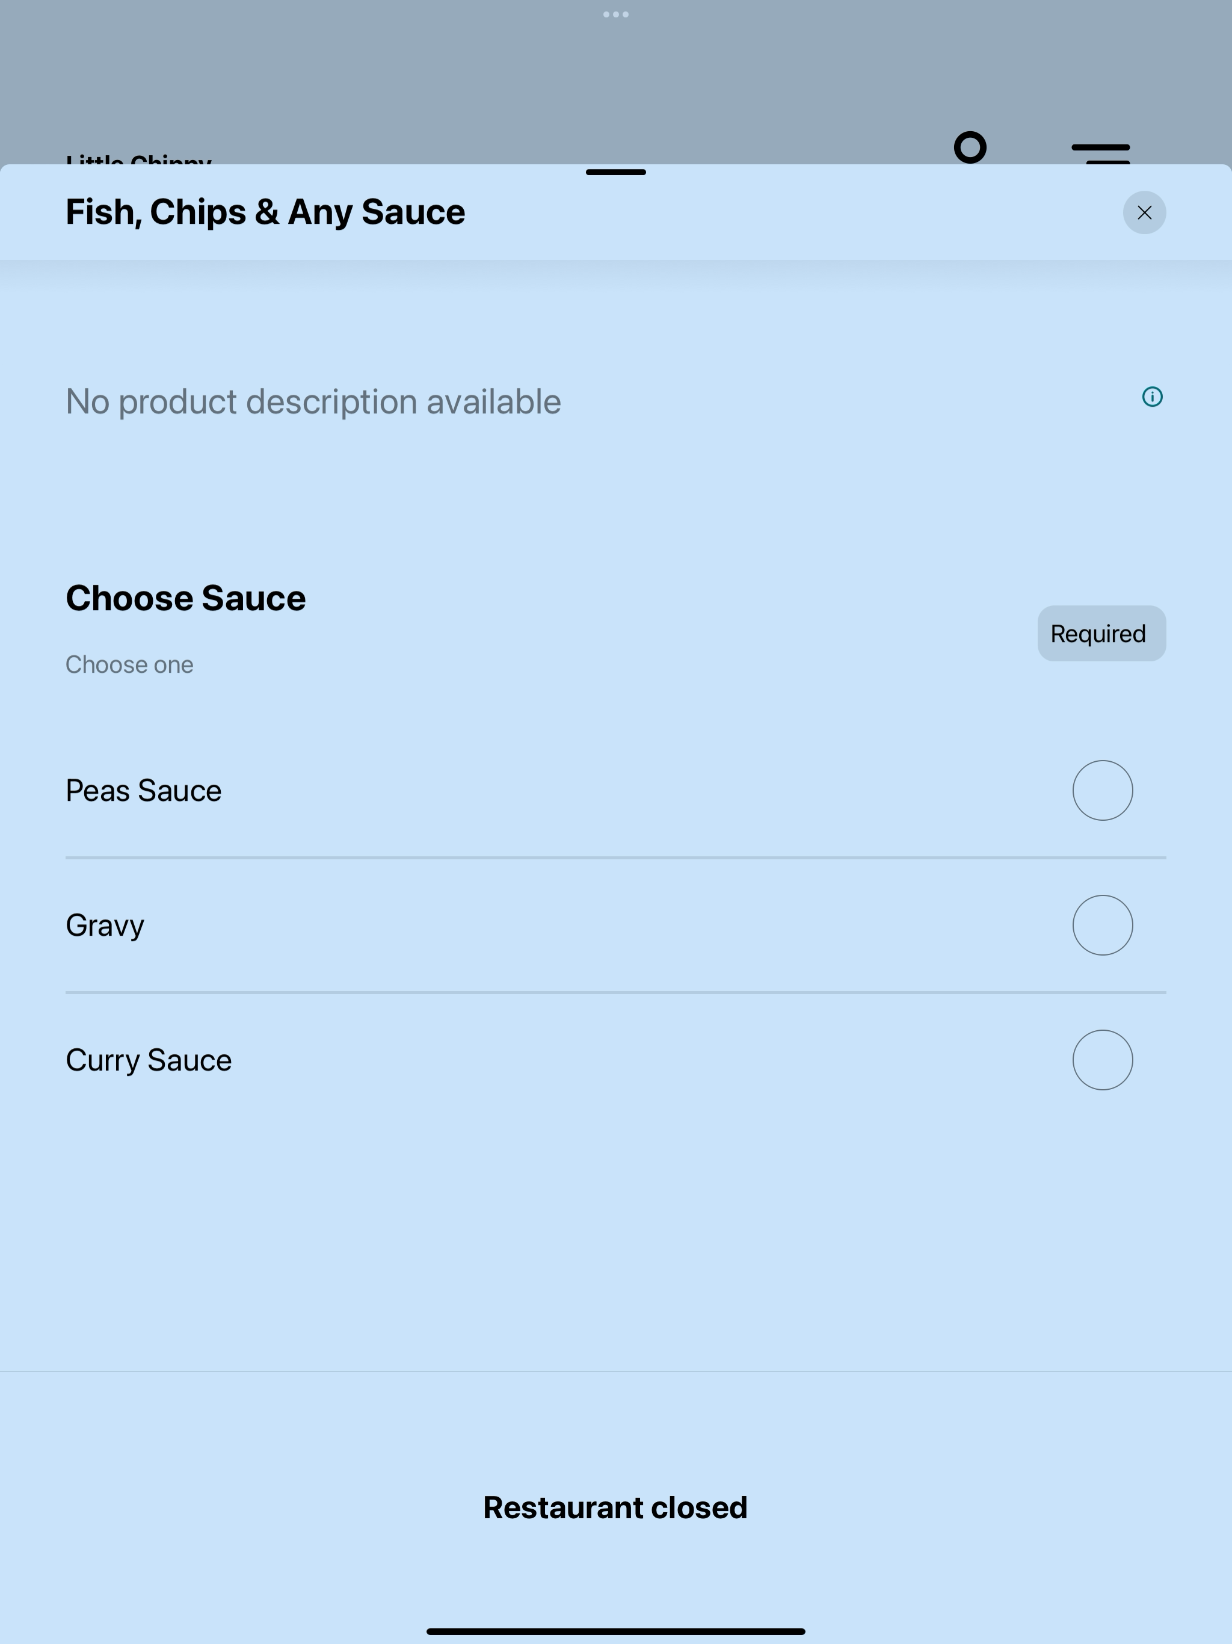Open the hamburger menu icon

[1100, 153]
